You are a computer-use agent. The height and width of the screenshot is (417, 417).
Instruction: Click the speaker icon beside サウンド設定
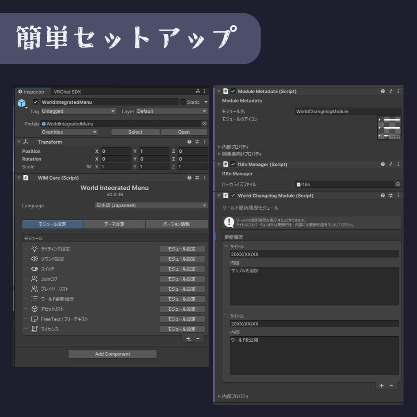pyautogui.click(x=35, y=259)
